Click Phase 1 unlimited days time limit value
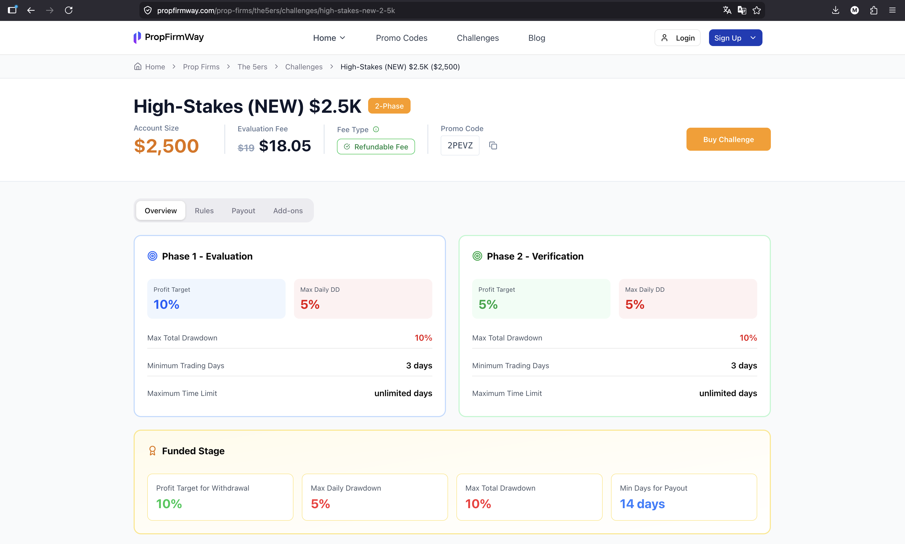Screen dimensions: 905x544 [403, 393]
